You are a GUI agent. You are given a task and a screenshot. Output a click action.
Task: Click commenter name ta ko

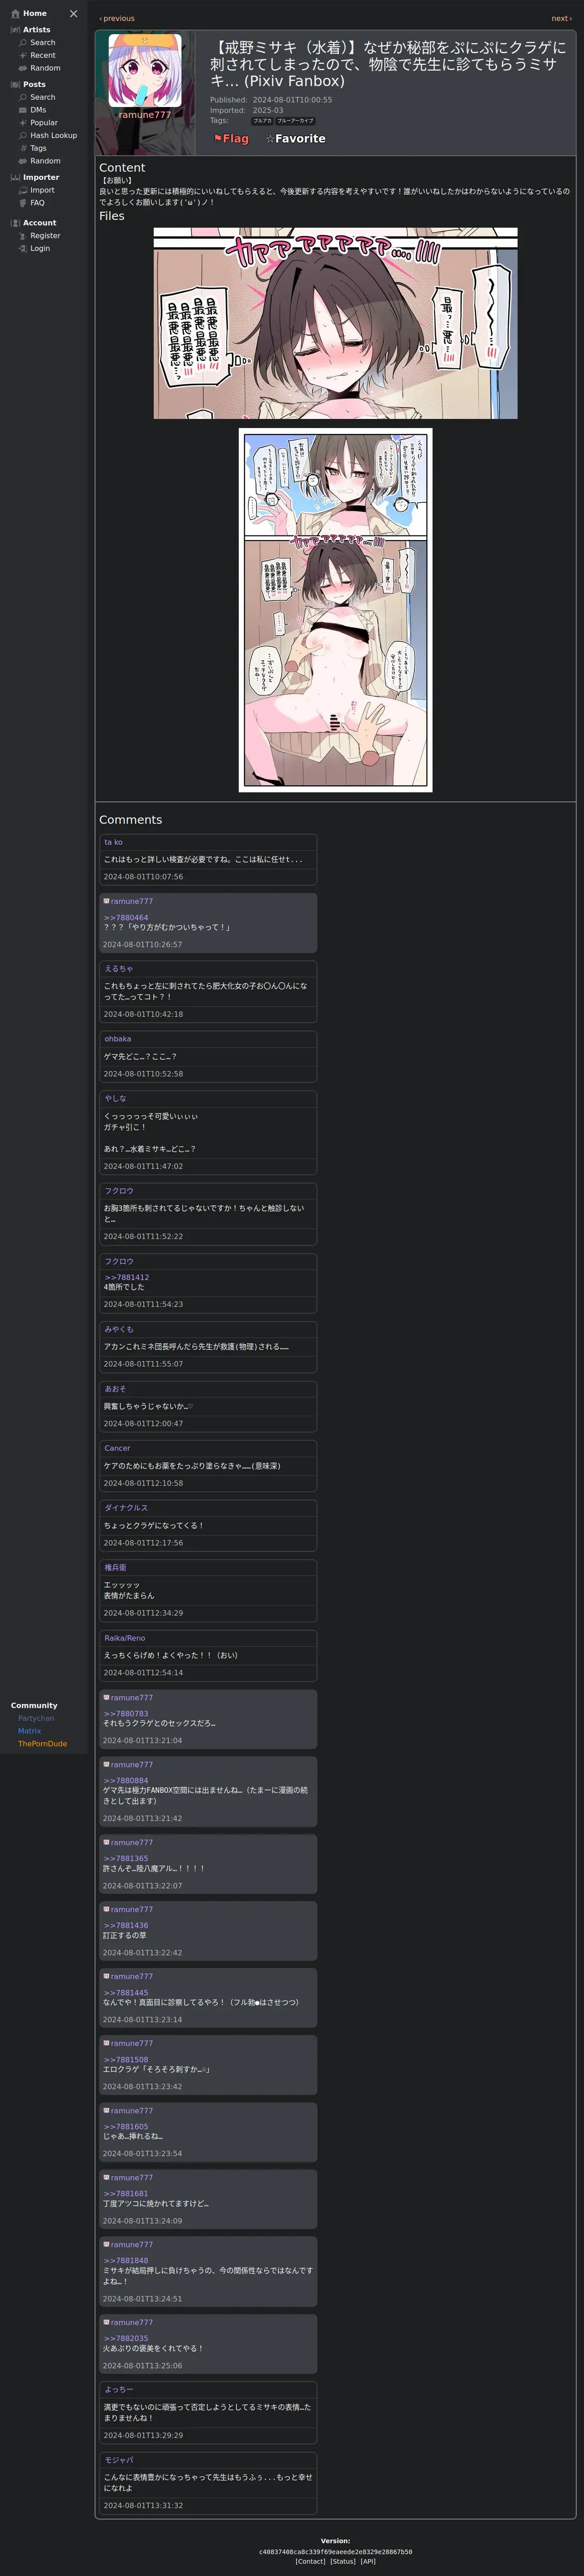[x=114, y=842]
